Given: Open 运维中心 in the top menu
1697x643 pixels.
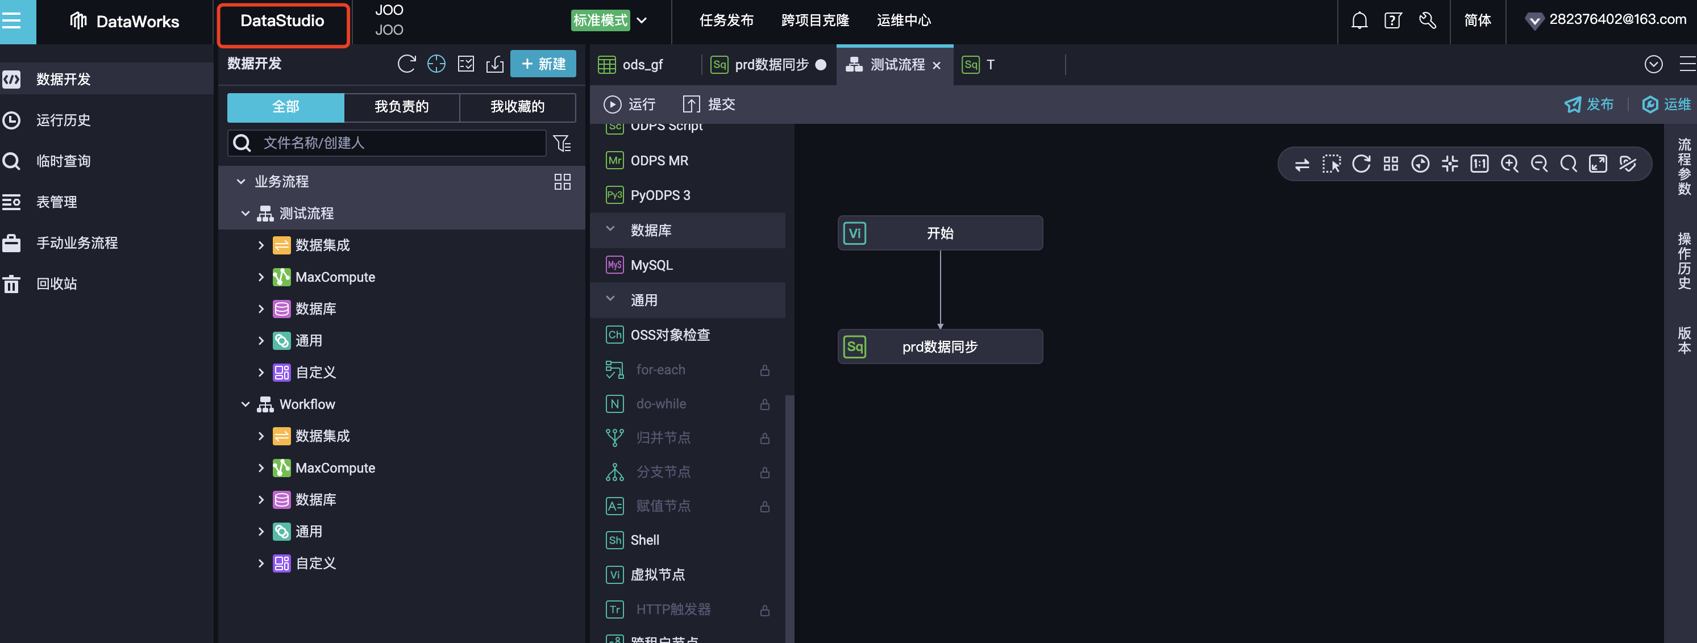Looking at the screenshot, I should coord(903,20).
